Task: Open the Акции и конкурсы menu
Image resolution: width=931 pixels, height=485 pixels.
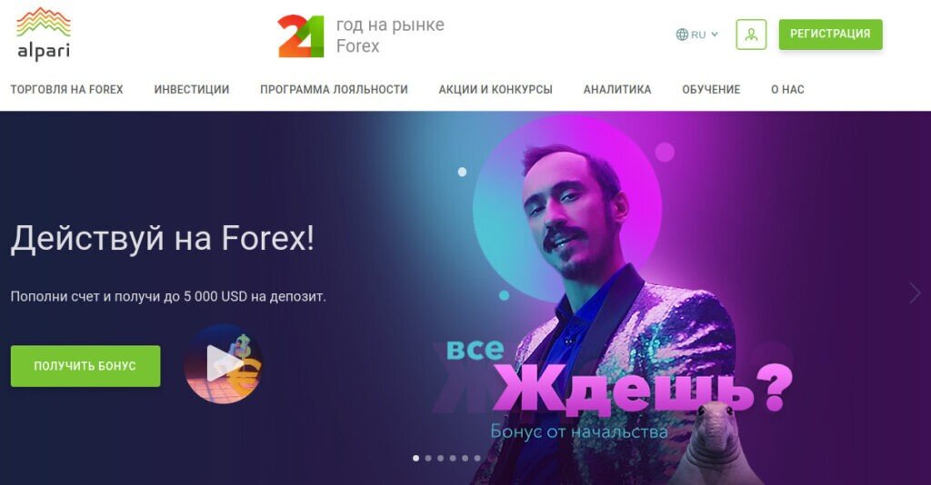Action: (496, 90)
